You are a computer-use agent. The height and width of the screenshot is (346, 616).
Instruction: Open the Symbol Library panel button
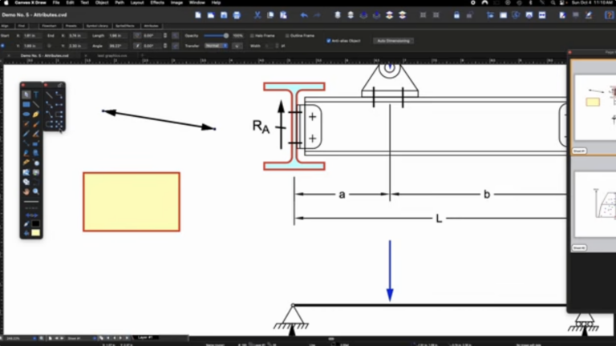tap(97, 26)
